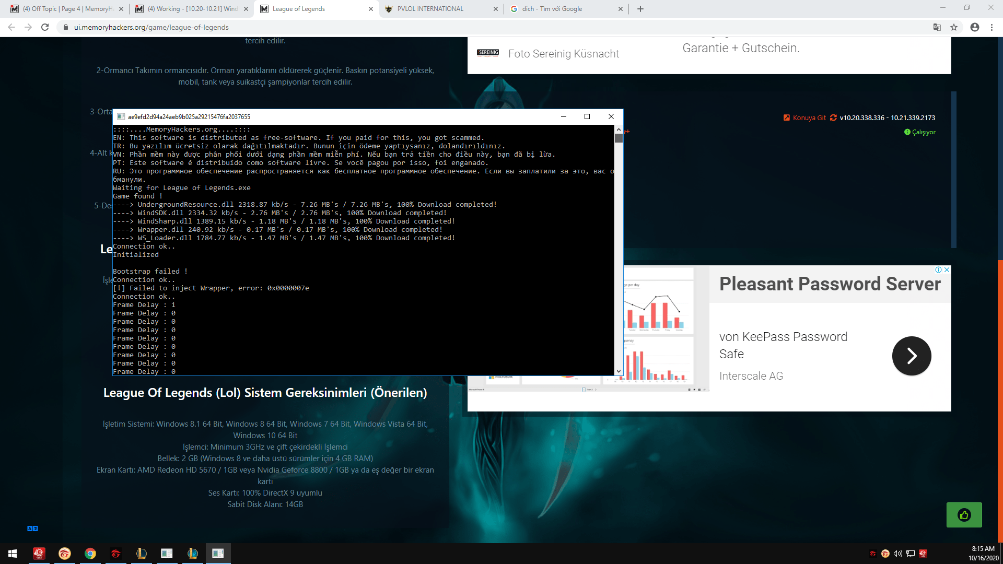Go forward in browser history
The width and height of the screenshot is (1003, 564).
(28, 27)
